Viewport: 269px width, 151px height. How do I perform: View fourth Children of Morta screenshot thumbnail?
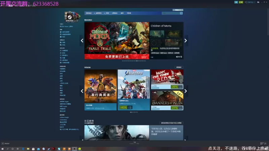(x=174, y=43)
